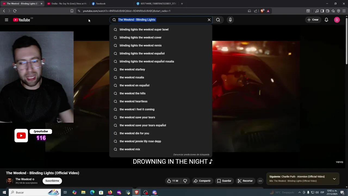Pick suggestion 'the weeknd die for you'
Screen dimensions: 348x196
(161, 133)
